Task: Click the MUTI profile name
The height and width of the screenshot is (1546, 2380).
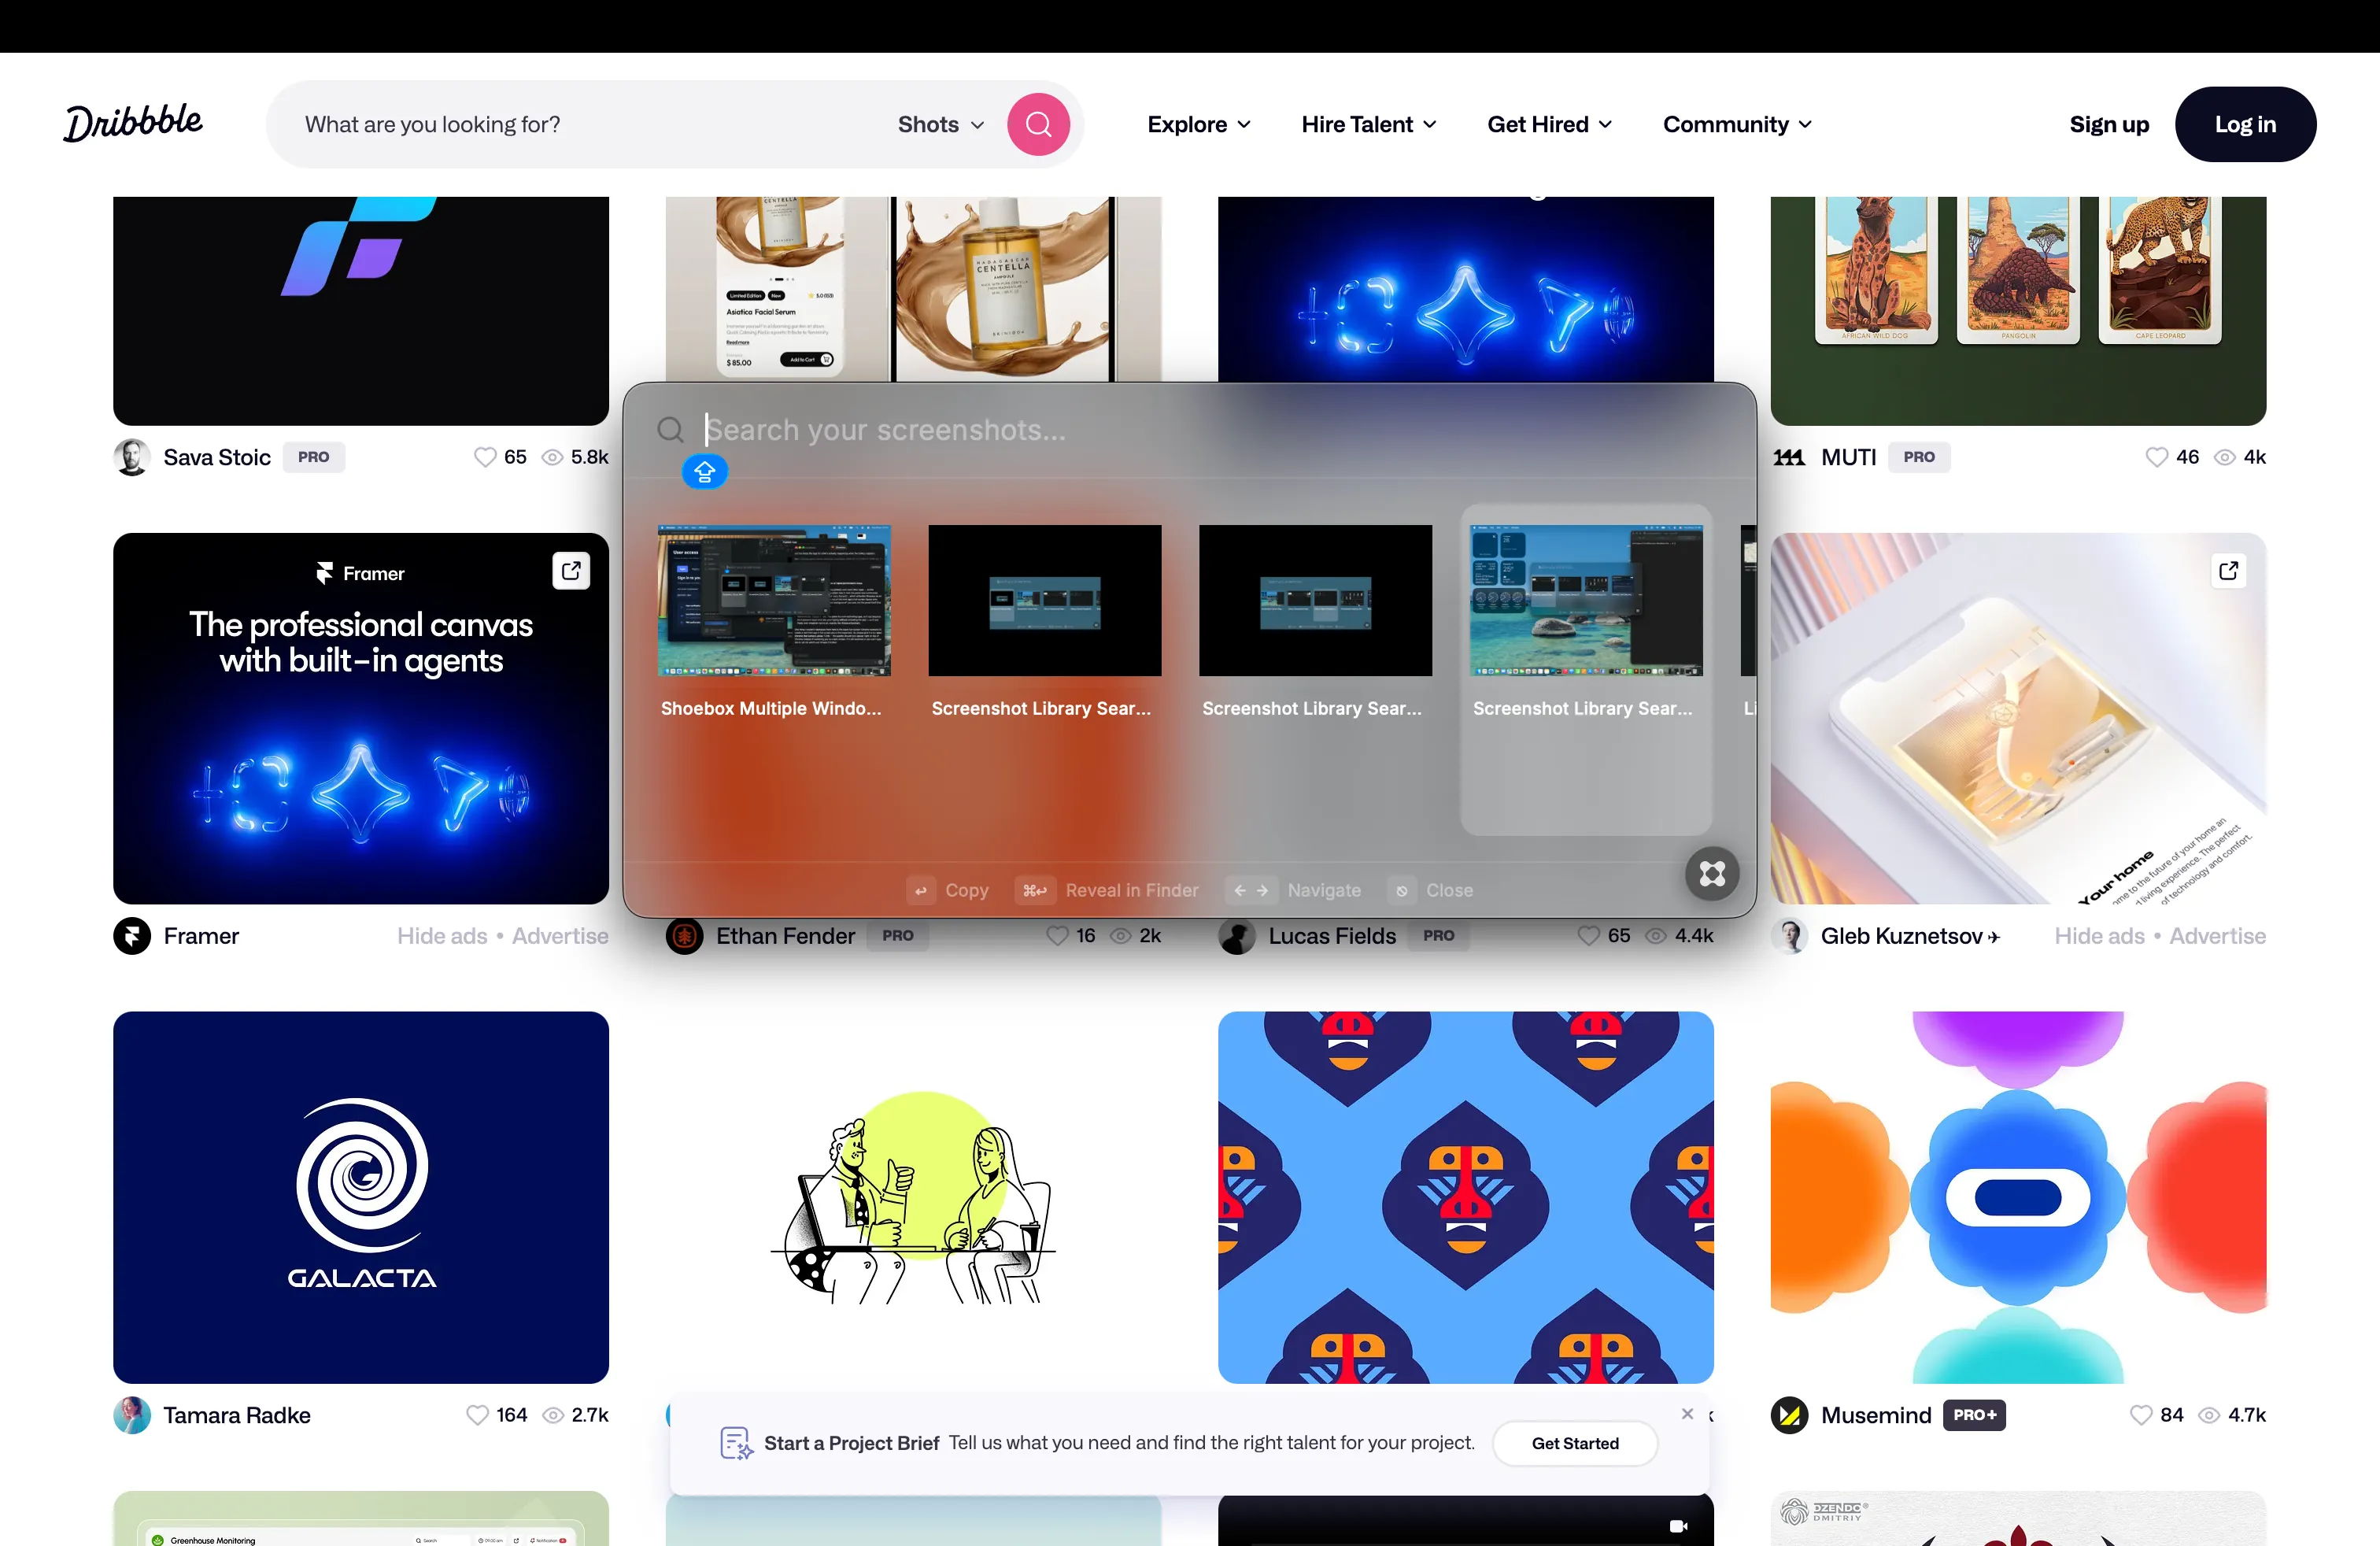Action: point(1848,457)
